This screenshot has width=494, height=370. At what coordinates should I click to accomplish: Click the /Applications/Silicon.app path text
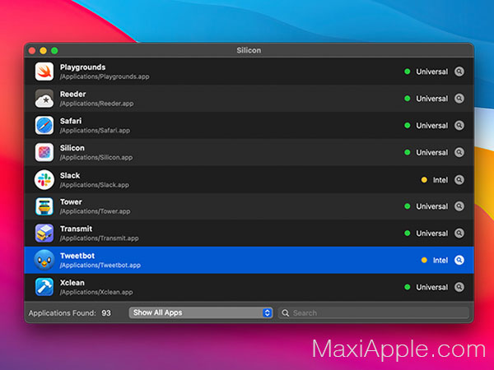click(96, 157)
